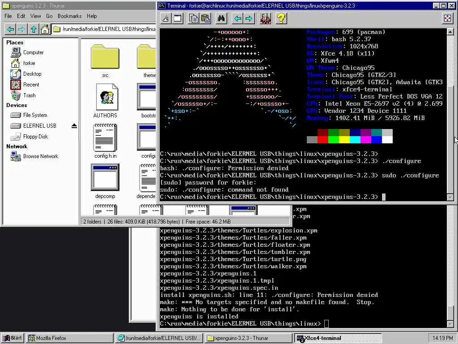
Task: Click the copy icon in terminal toolbar
Action: tap(193, 18)
